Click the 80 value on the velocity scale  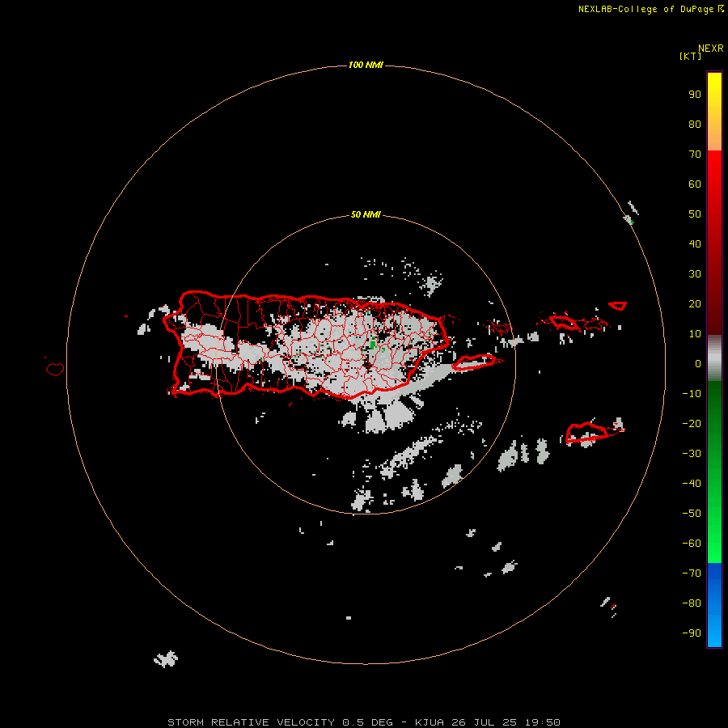695,125
